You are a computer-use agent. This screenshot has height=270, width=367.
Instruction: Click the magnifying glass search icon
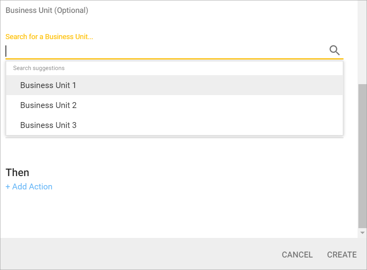pos(334,50)
